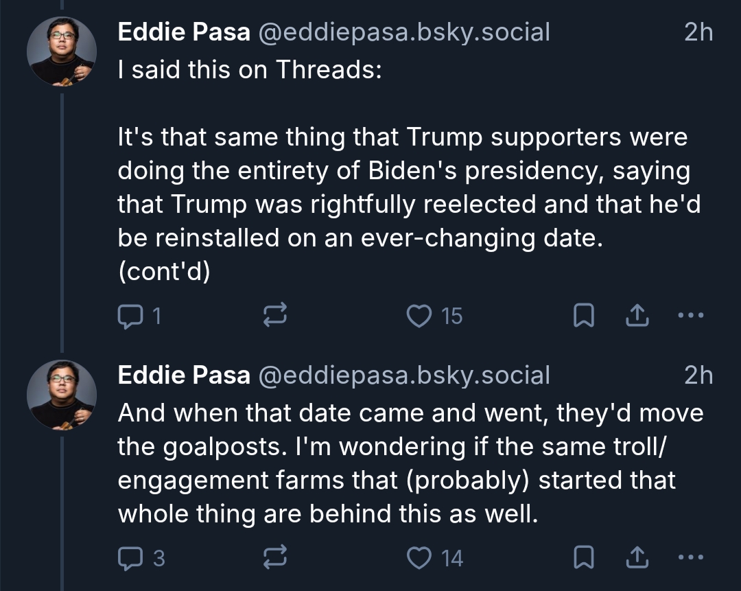This screenshot has height=591, width=741.
Task: Open three-dot menu on second post
Action: tap(690, 559)
